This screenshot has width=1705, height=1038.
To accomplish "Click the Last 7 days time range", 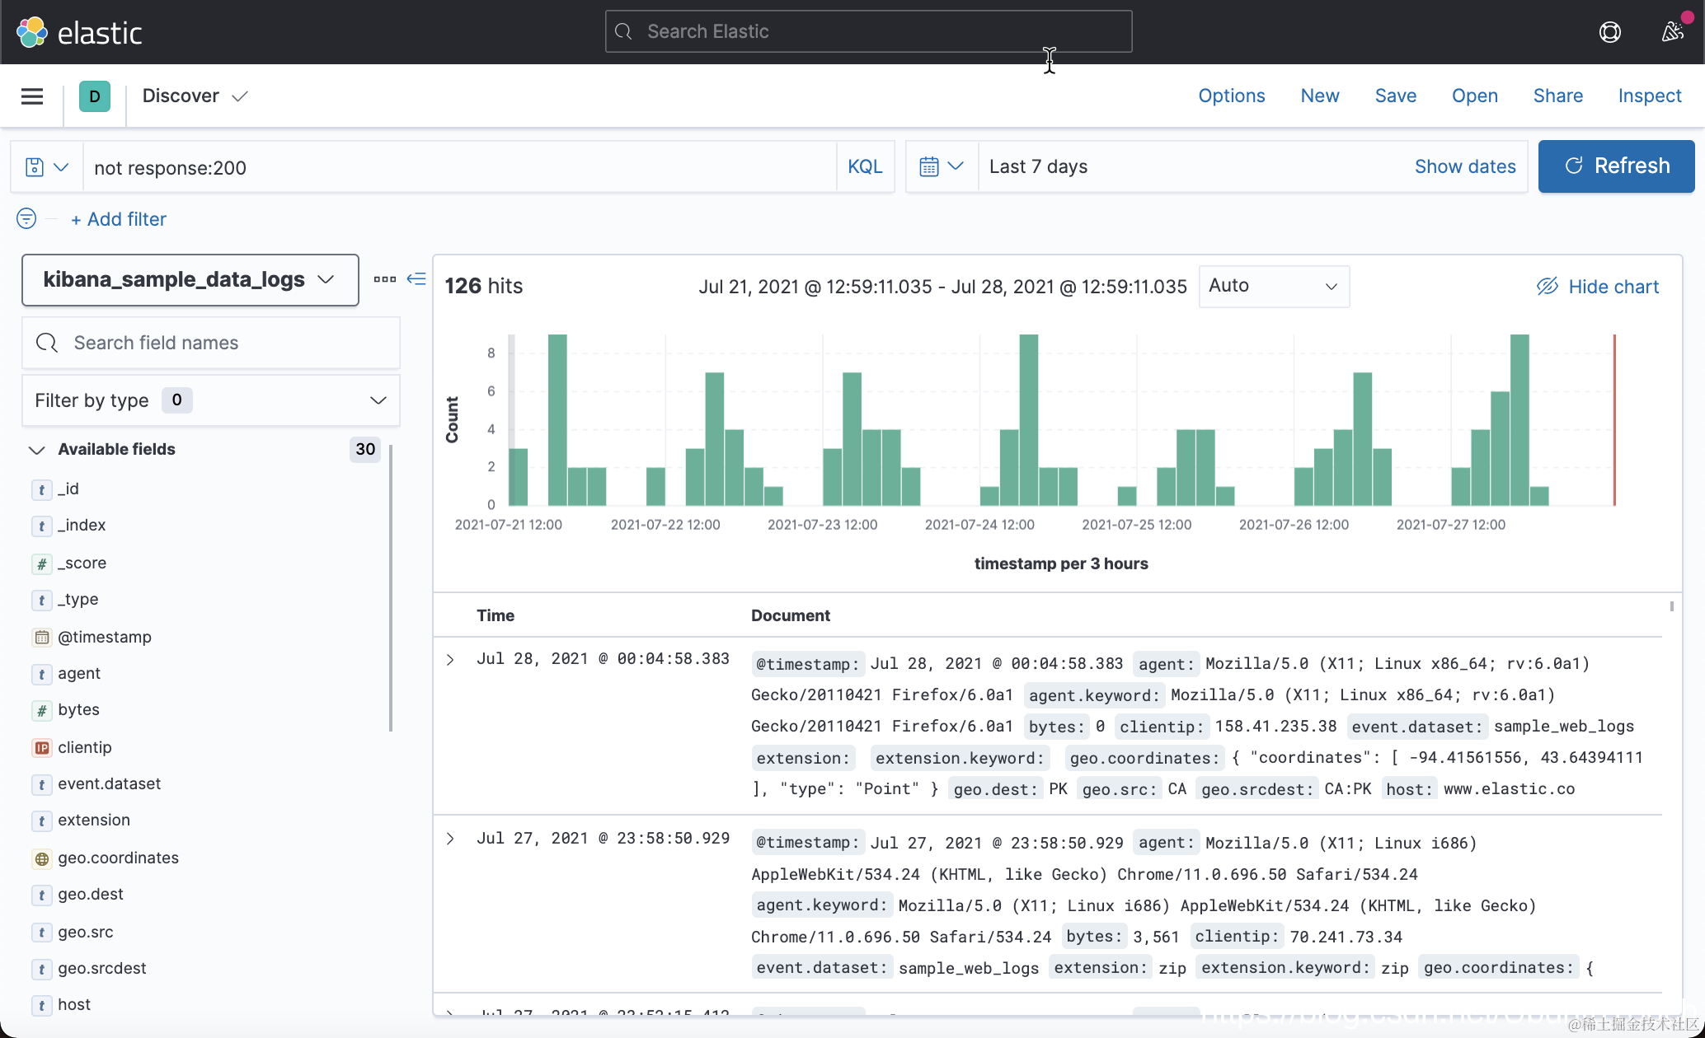I will (x=1038, y=166).
